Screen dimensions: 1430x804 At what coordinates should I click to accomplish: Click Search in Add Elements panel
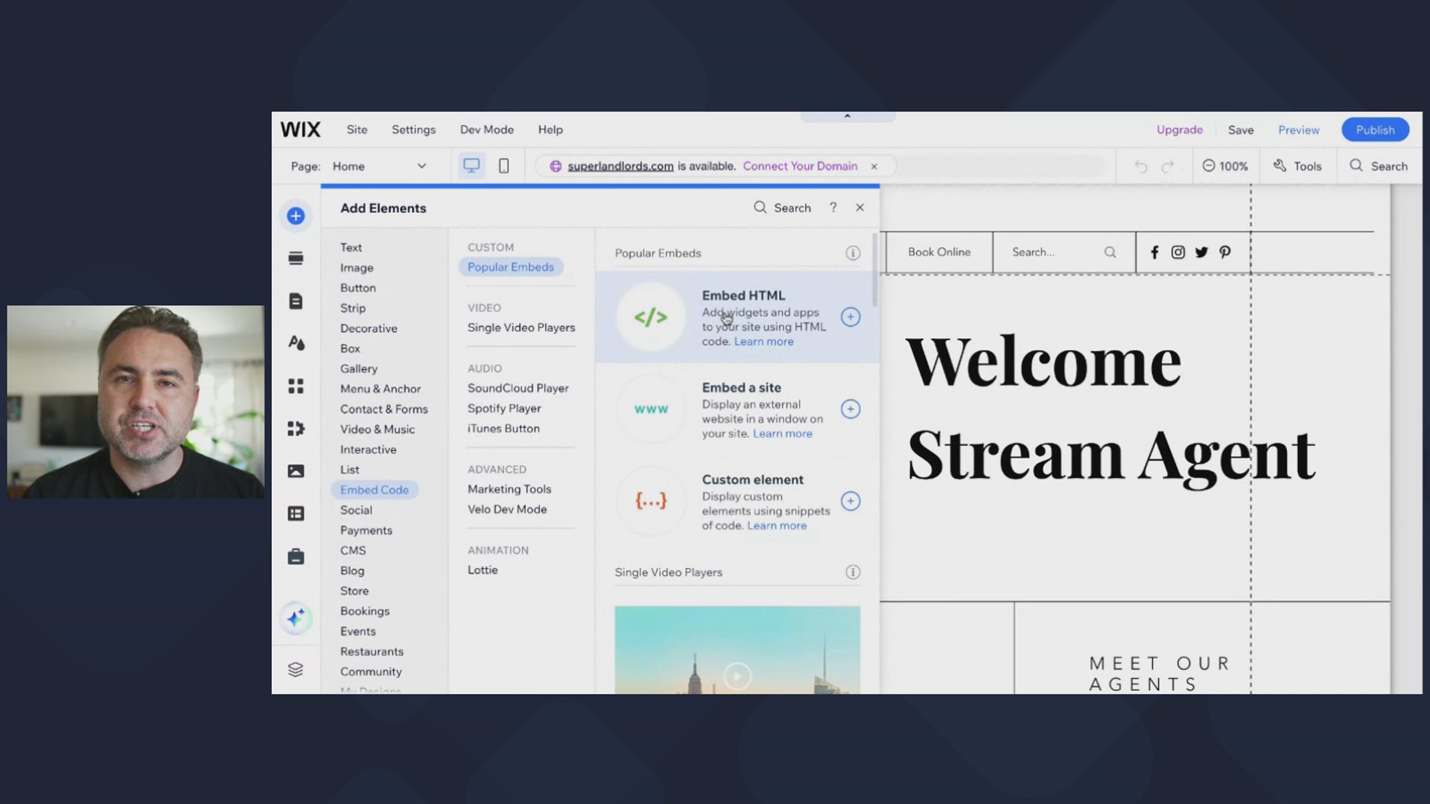pyautogui.click(x=782, y=208)
